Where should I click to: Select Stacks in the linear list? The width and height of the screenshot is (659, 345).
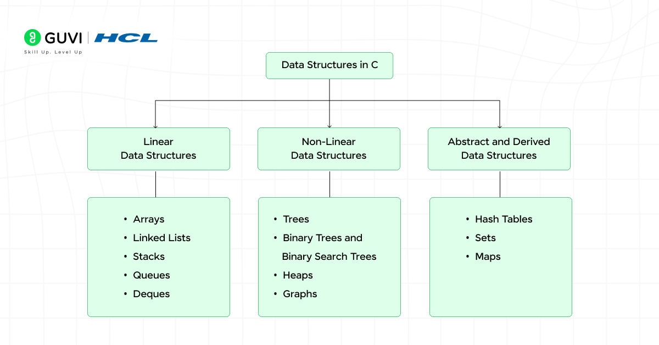pos(148,257)
